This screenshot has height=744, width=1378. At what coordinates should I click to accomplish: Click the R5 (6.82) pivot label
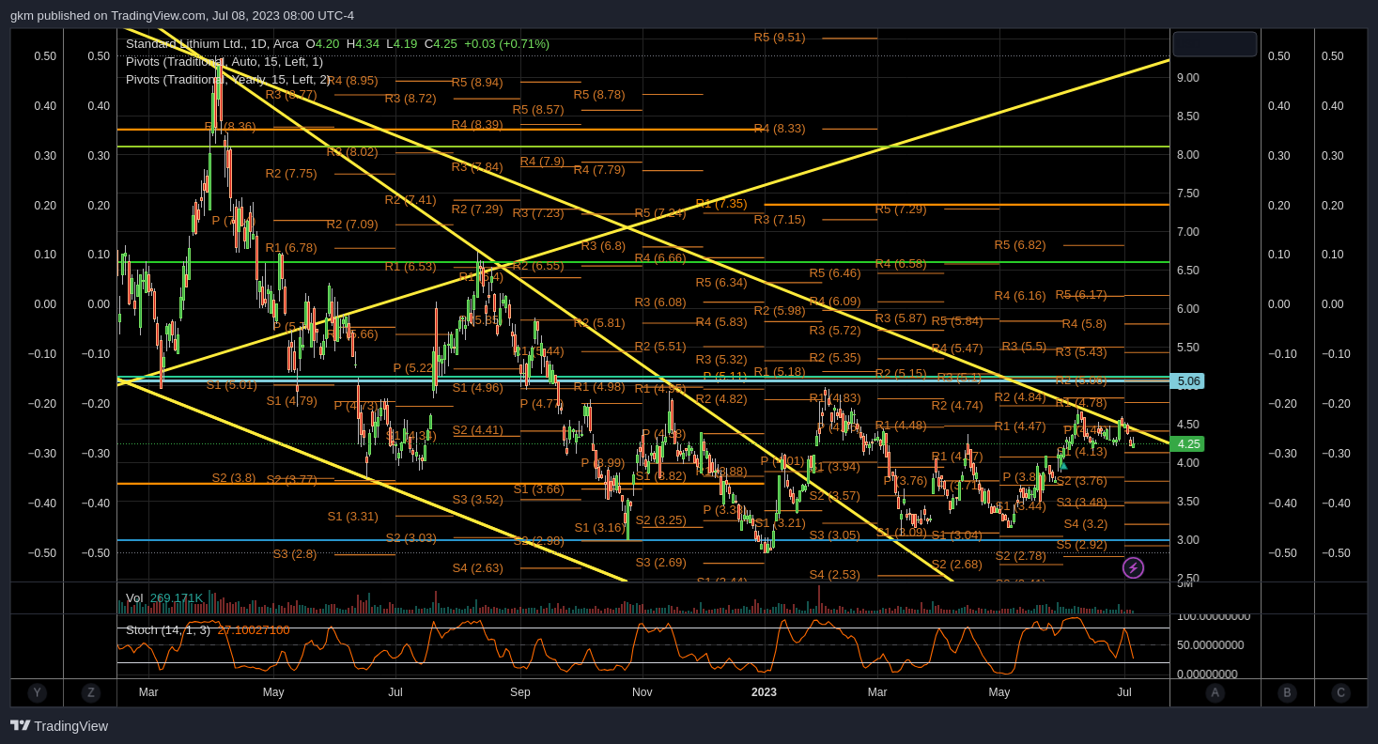tap(1020, 245)
